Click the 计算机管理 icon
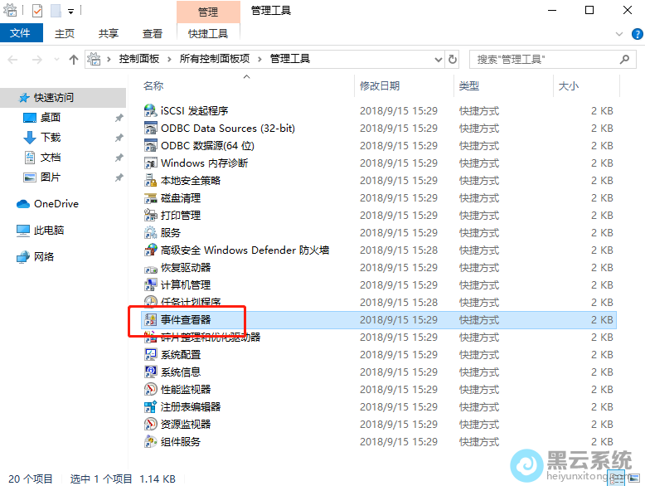This screenshot has height=486, width=645. [150, 285]
